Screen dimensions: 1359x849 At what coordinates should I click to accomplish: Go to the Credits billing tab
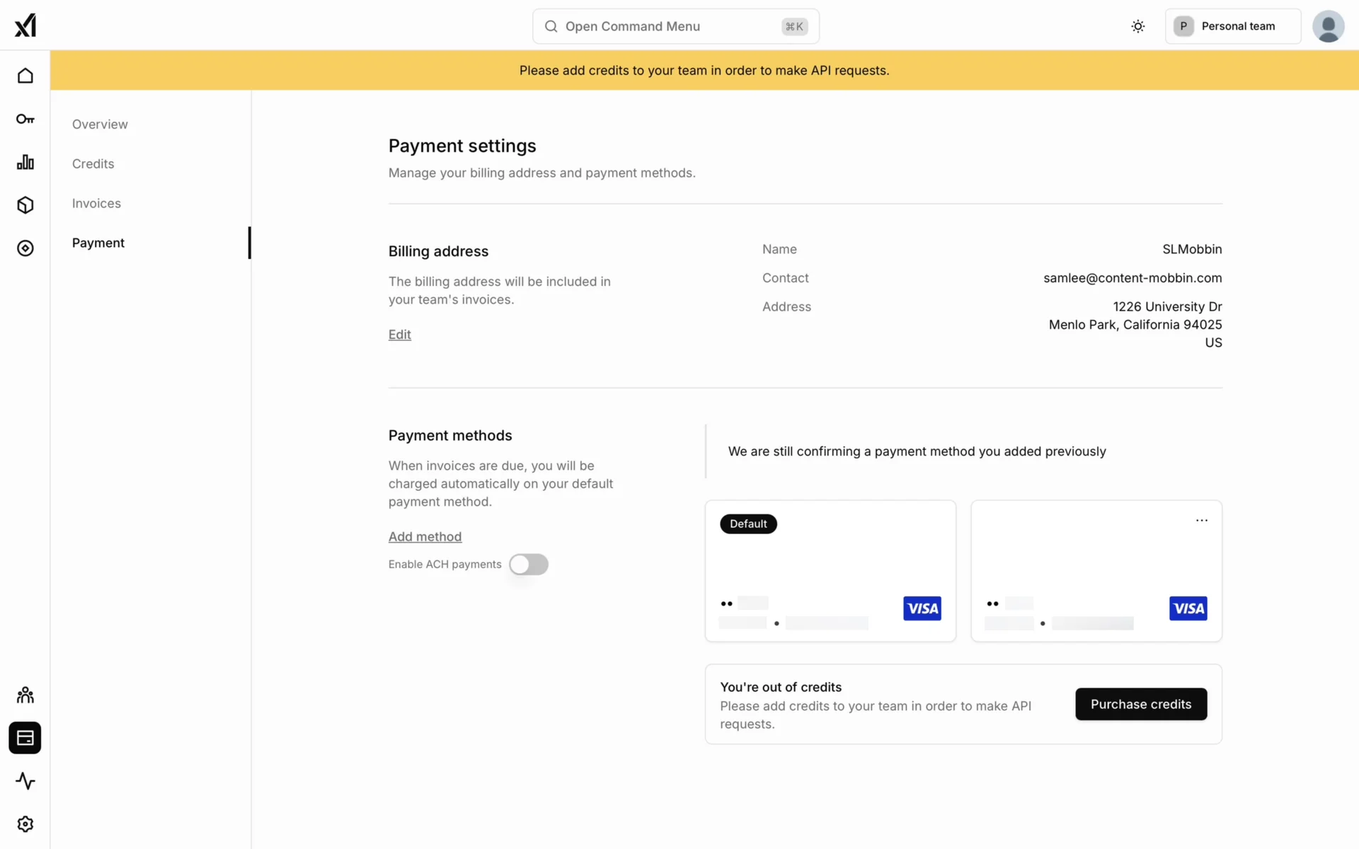[x=93, y=163]
